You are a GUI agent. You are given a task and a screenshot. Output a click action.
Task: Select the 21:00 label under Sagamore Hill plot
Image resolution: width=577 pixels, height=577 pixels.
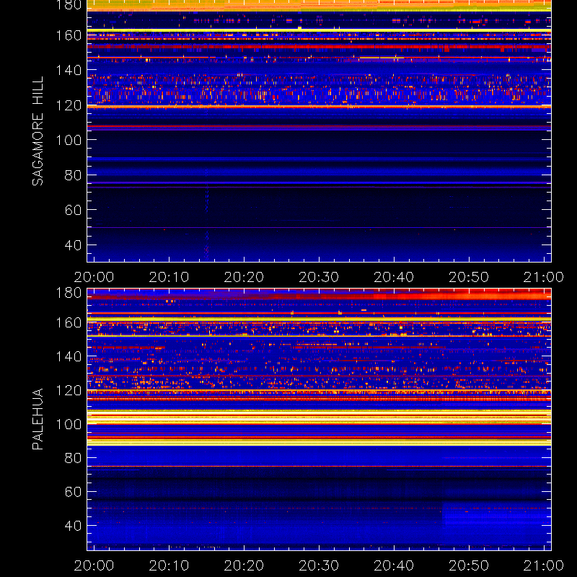(544, 277)
